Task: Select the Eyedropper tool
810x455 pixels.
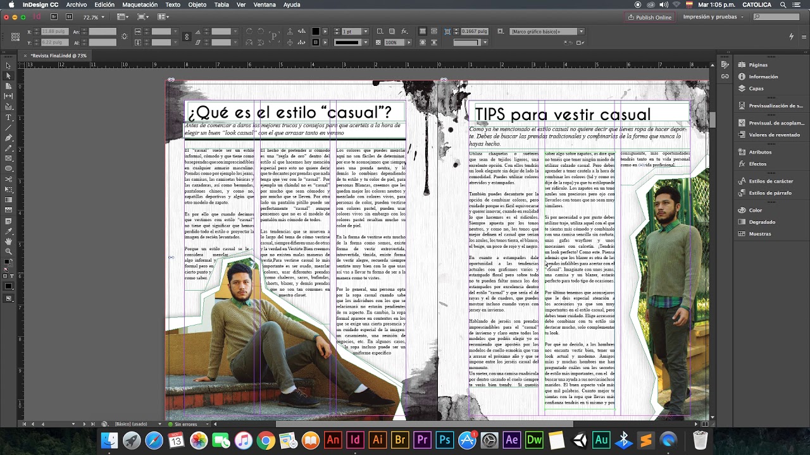Action: pyautogui.click(x=8, y=231)
